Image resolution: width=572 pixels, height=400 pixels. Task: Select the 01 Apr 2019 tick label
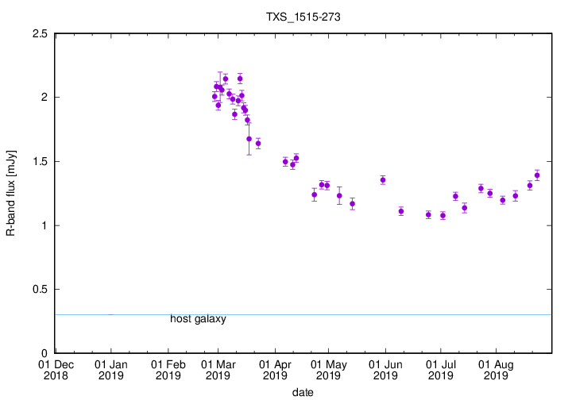click(275, 371)
